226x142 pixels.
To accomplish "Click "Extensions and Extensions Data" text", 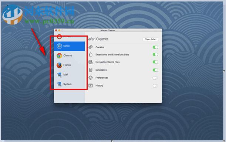I will (x=112, y=54).
